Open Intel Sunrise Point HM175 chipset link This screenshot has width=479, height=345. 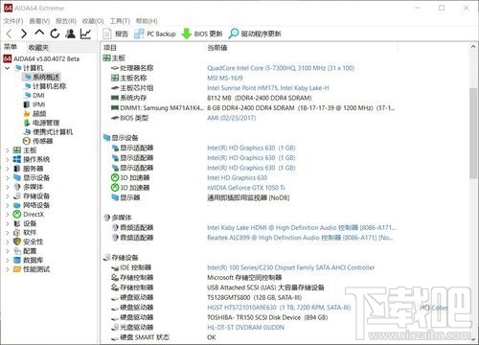268,88
